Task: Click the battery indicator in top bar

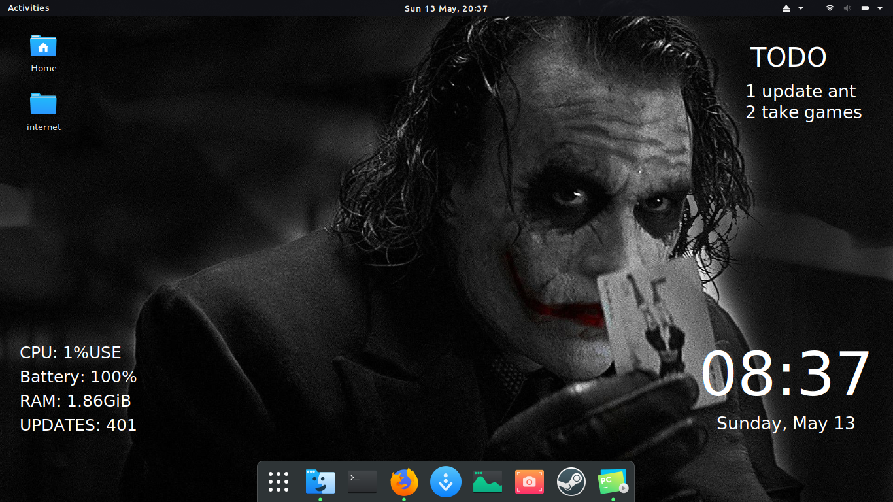Action: (x=865, y=8)
